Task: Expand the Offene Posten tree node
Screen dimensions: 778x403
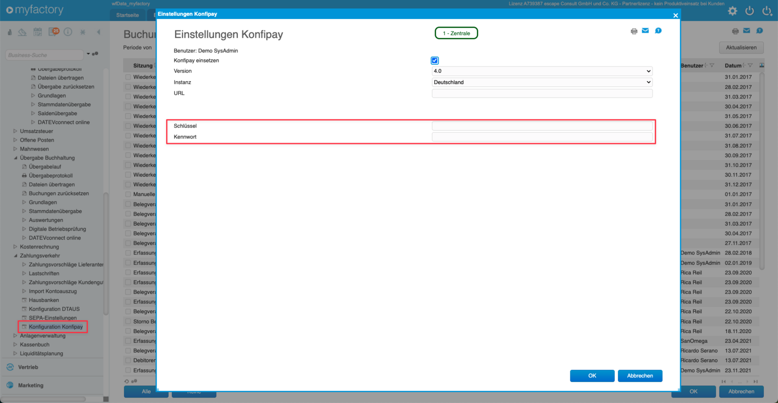Action: tap(15, 140)
